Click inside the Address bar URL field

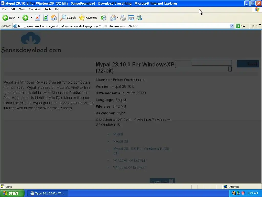[x=123, y=26]
